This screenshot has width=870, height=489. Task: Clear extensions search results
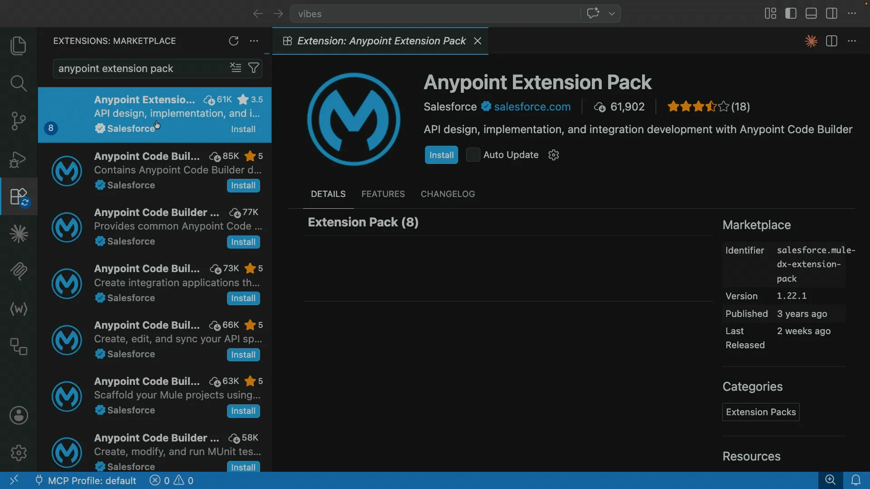[236, 68]
